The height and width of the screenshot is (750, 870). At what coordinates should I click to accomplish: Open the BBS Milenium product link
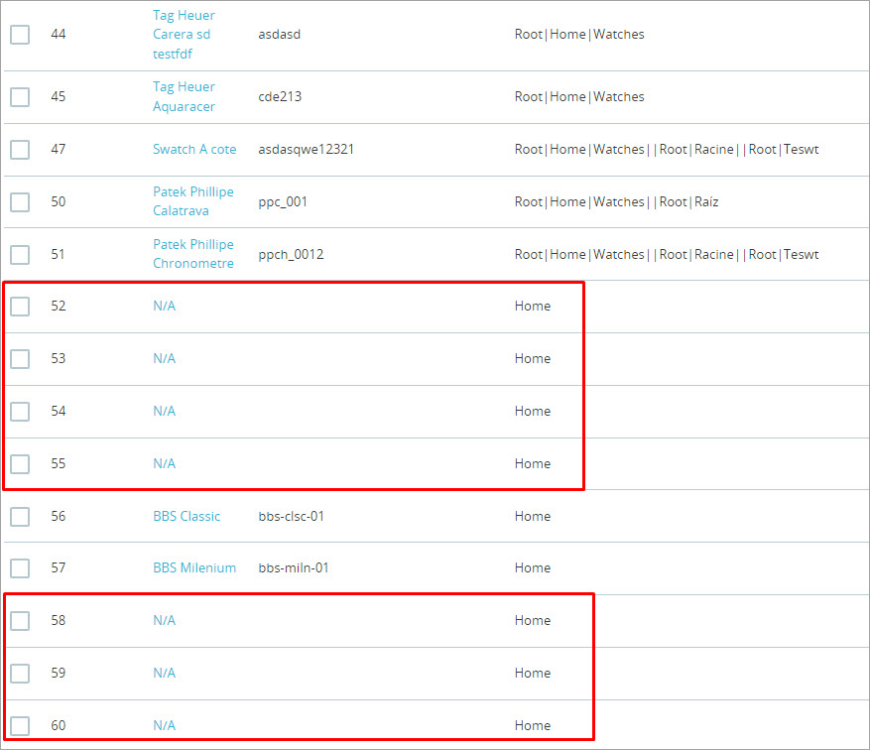click(x=194, y=568)
